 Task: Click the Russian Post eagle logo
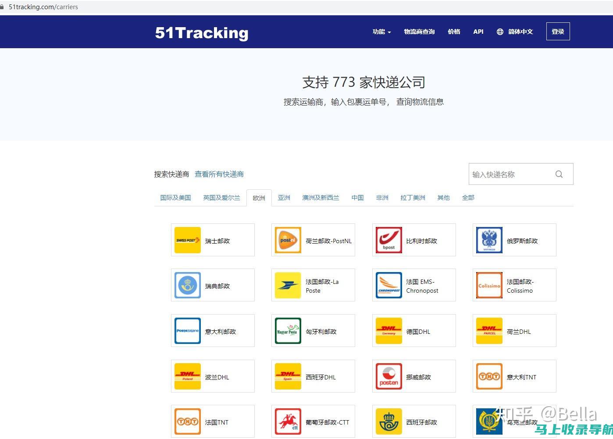click(489, 240)
